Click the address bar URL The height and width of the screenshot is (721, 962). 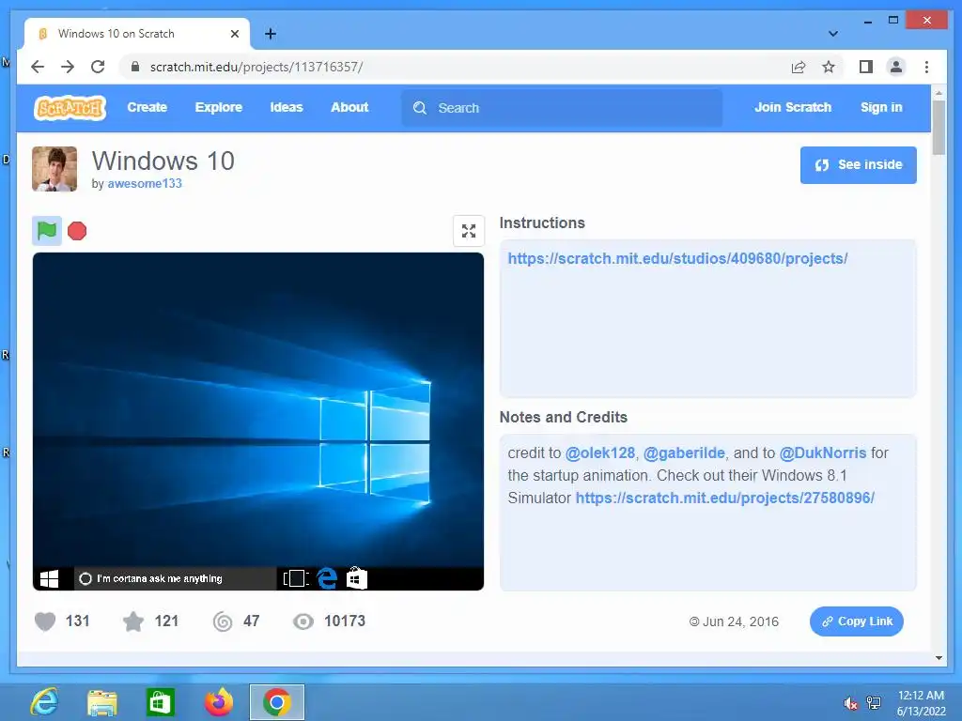tap(256, 67)
